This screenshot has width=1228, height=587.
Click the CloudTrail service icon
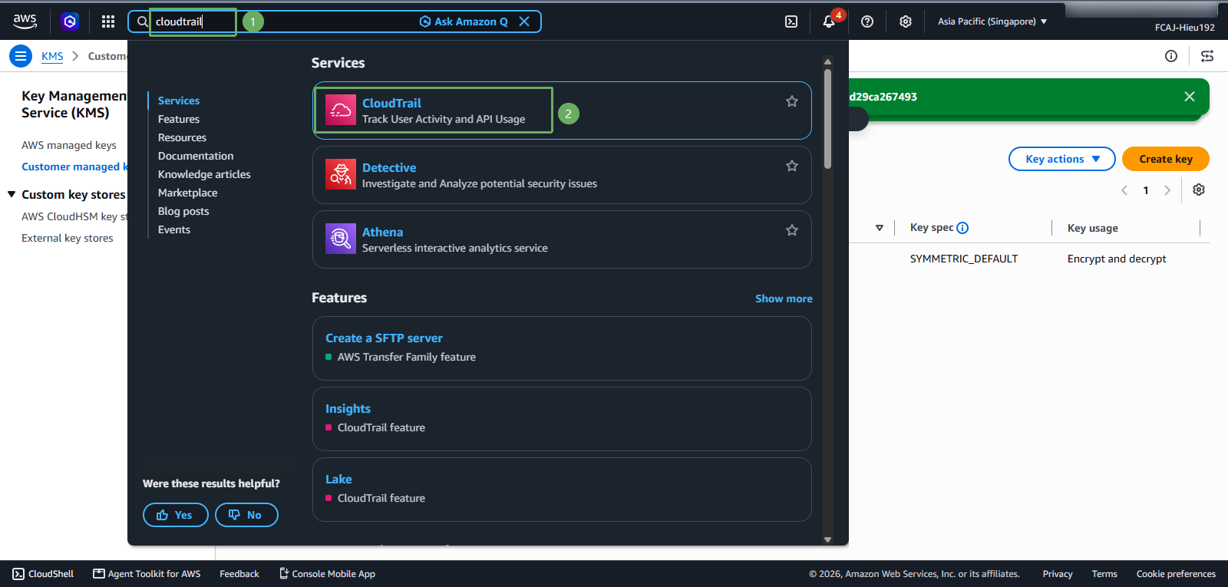341,110
